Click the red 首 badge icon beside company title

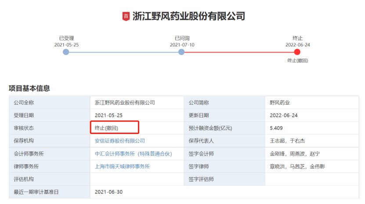tap(126, 16)
